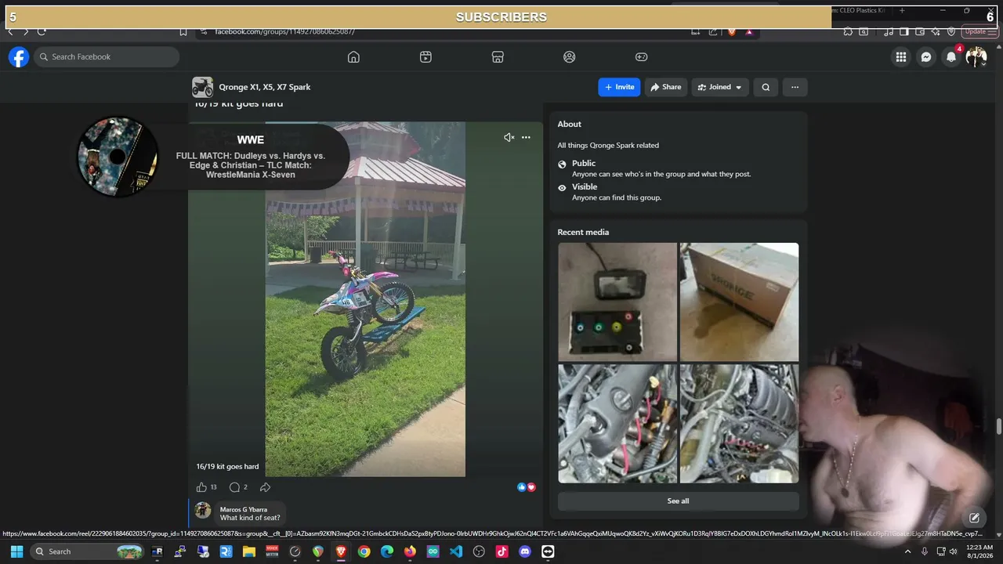Image resolution: width=1003 pixels, height=564 pixels.
Task: Click the blue Invite button
Action: pyautogui.click(x=619, y=87)
